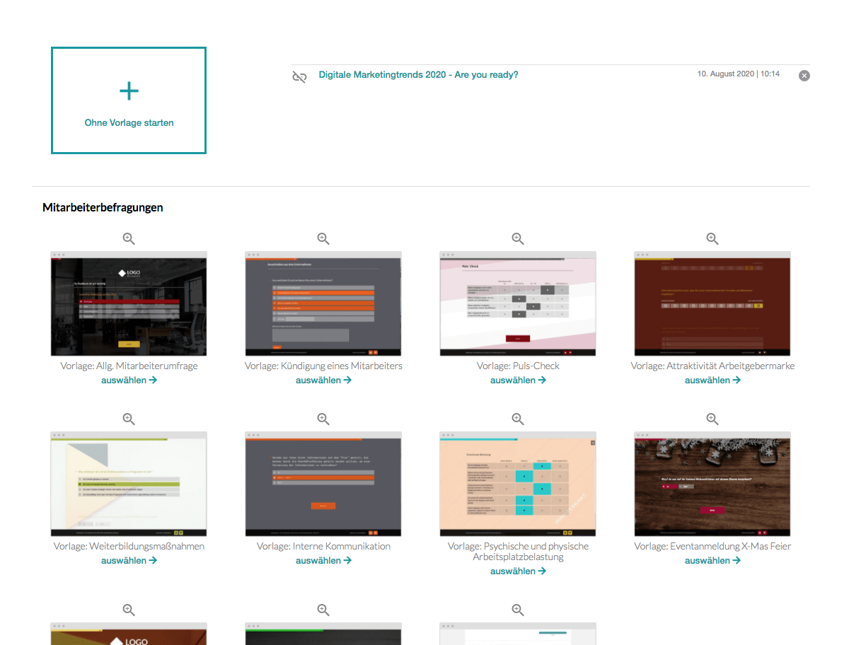Zoom preview of Kündigung eines Mitarbeiters template
The width and height of the screenshot is (861, 645).
click(323, 239)
